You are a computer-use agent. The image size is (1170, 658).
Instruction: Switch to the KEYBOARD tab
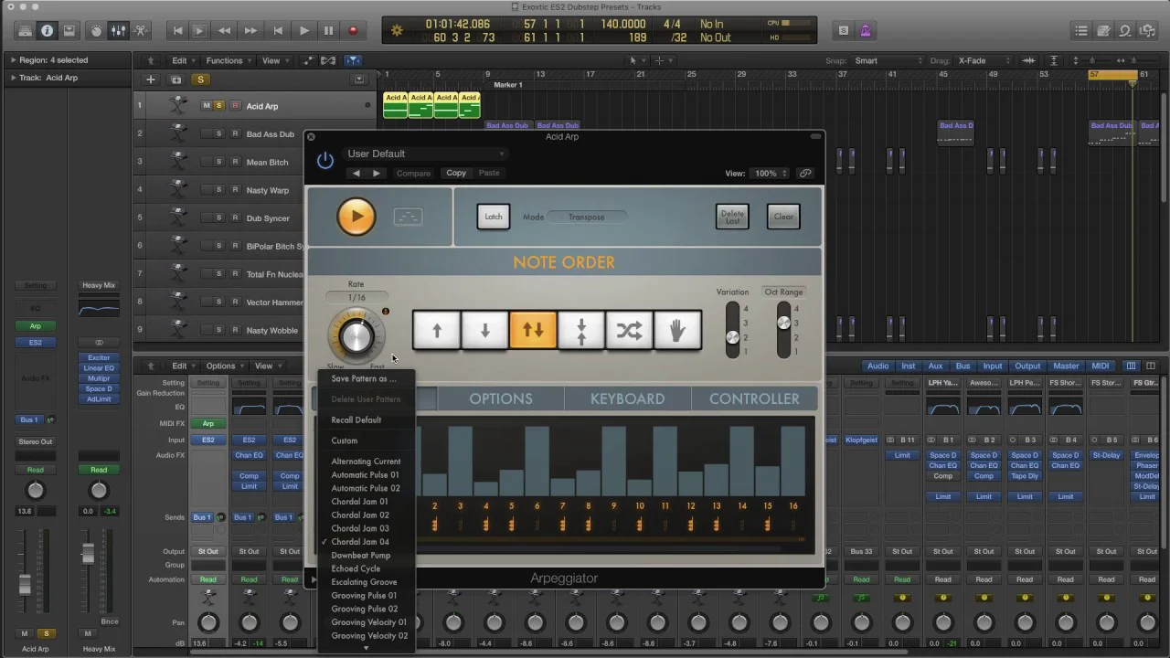pyautogui.click(x=627, y=398)
